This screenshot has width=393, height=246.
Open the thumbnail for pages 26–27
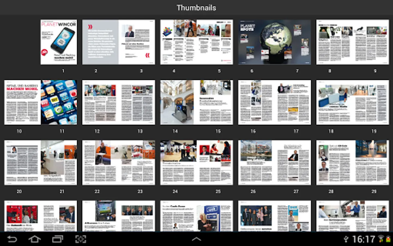[274, 163]
